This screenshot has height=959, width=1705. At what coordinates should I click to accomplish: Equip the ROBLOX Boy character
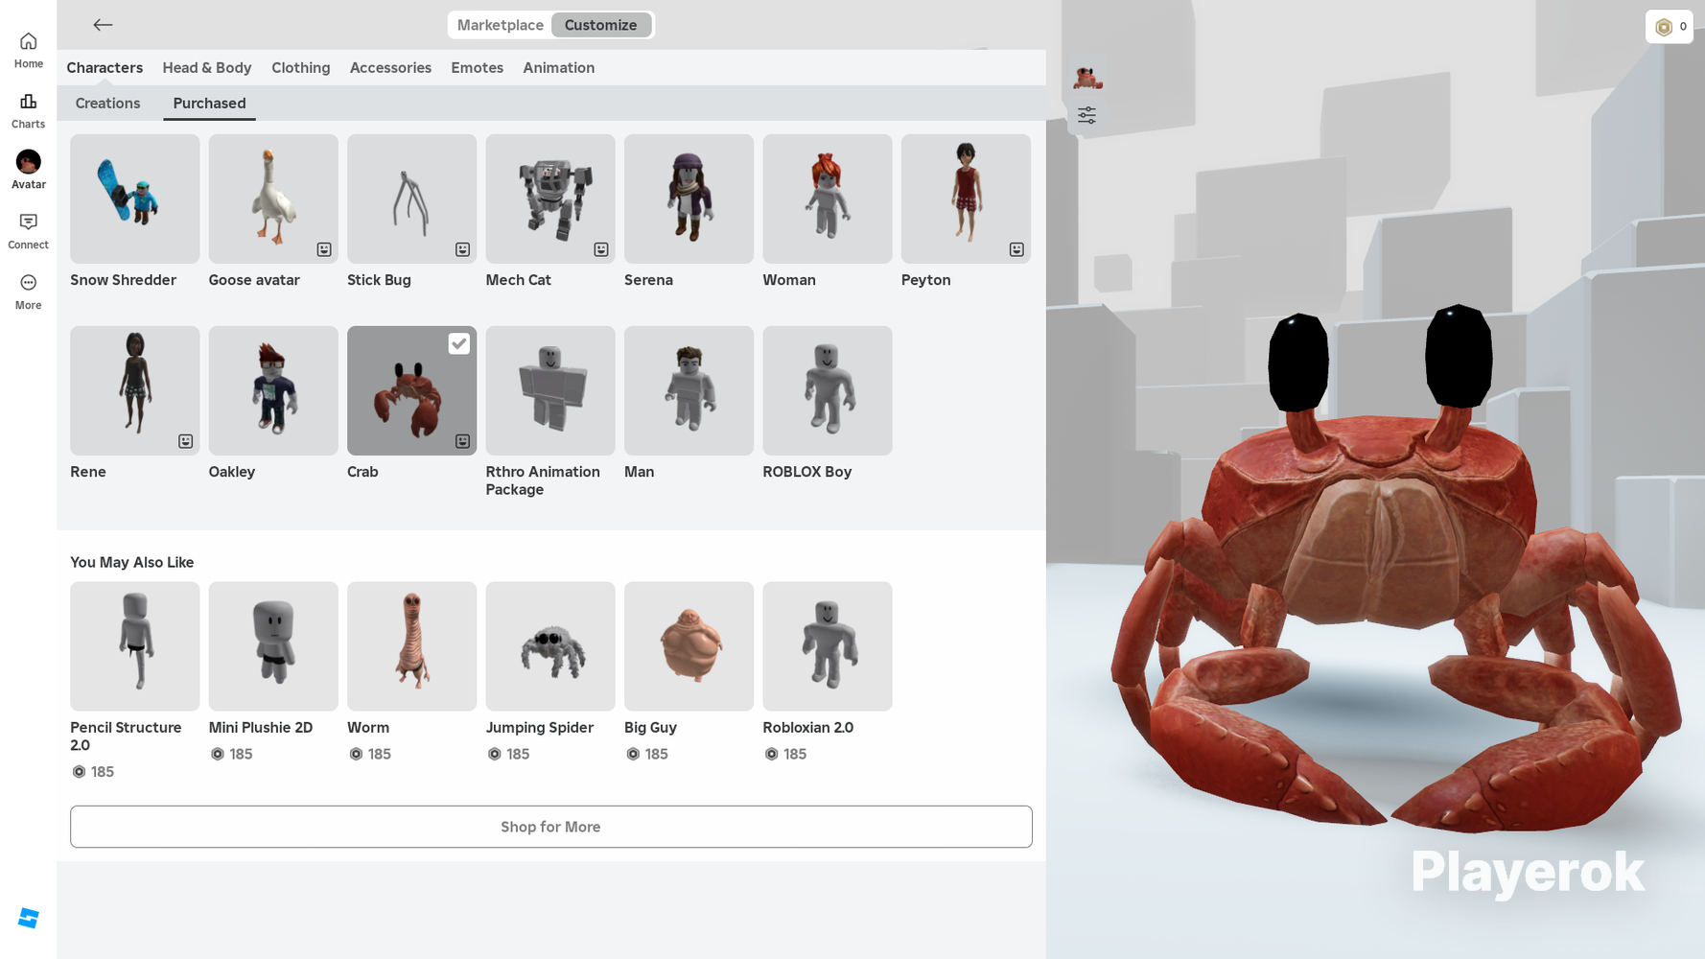point(828,390)
